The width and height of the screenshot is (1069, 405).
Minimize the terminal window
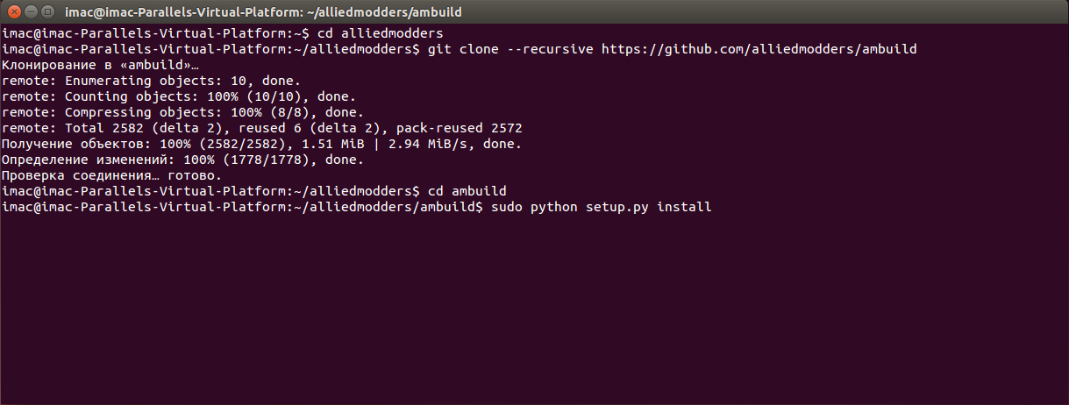tap(29, 12)
